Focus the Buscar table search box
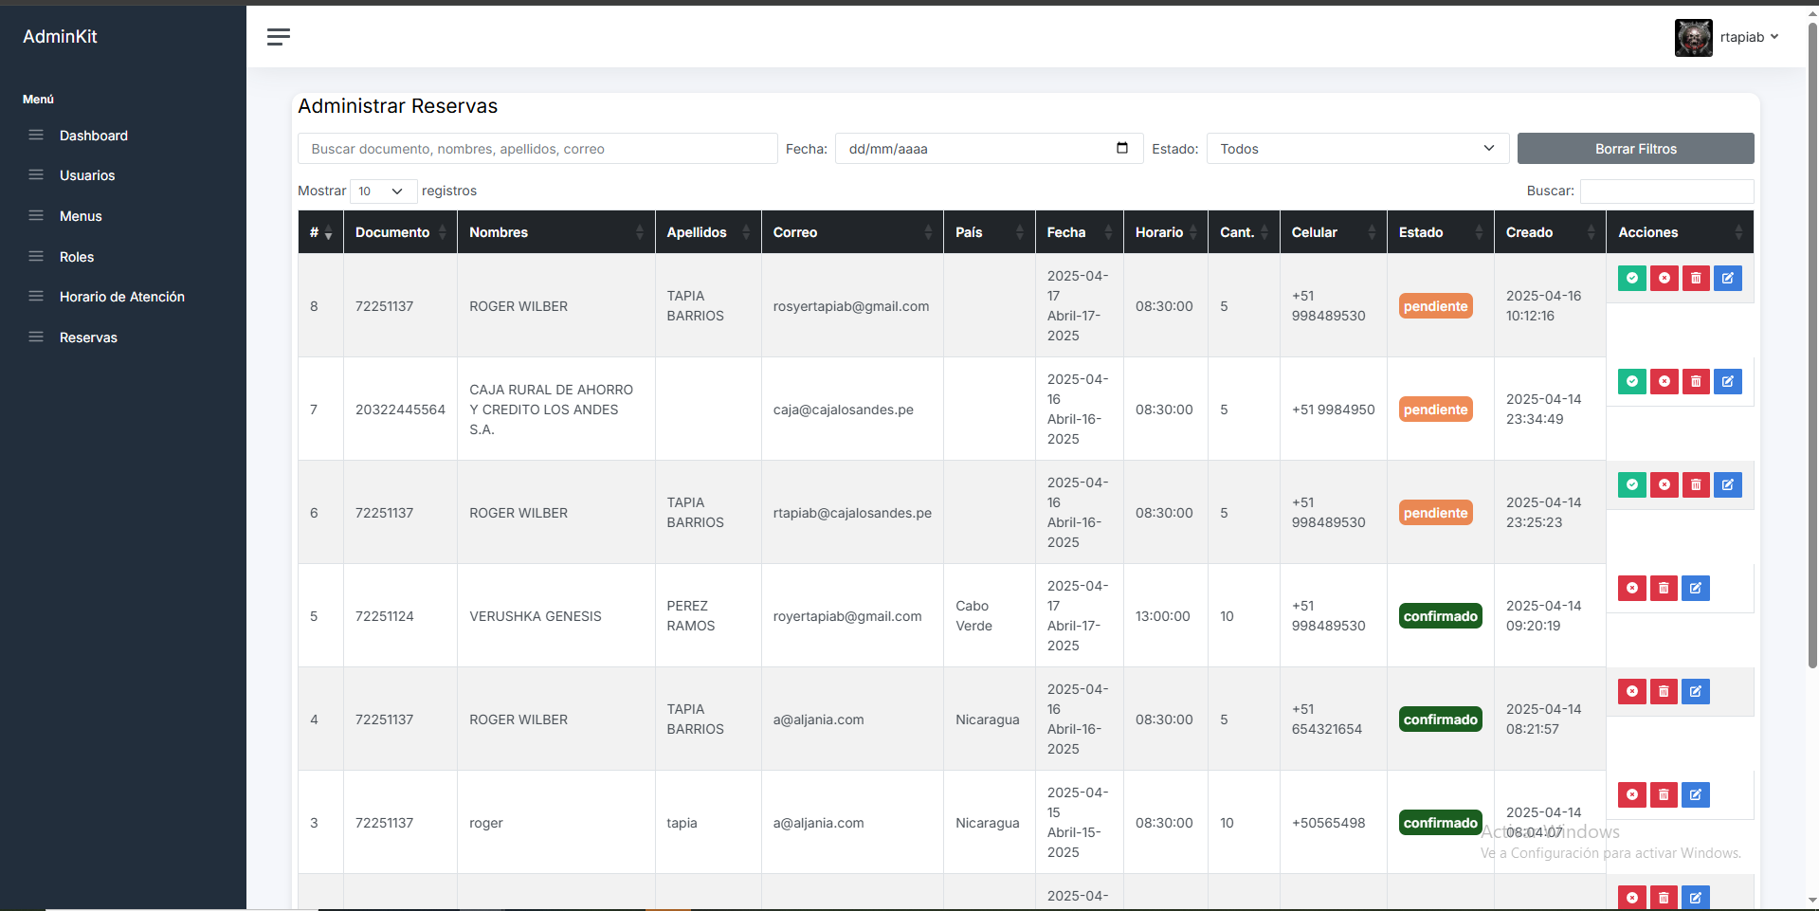This screenshot has width=1819, height=911. pos(1666,191)
